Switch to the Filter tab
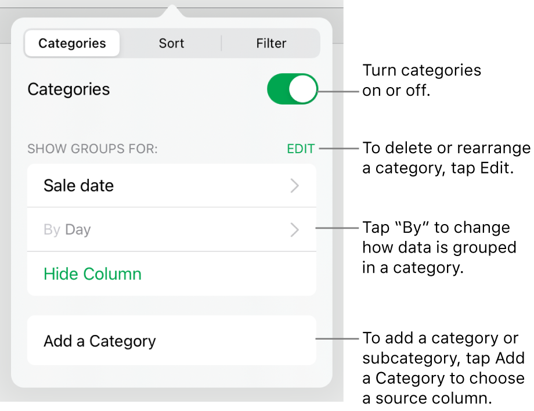 tap(271, 43)
